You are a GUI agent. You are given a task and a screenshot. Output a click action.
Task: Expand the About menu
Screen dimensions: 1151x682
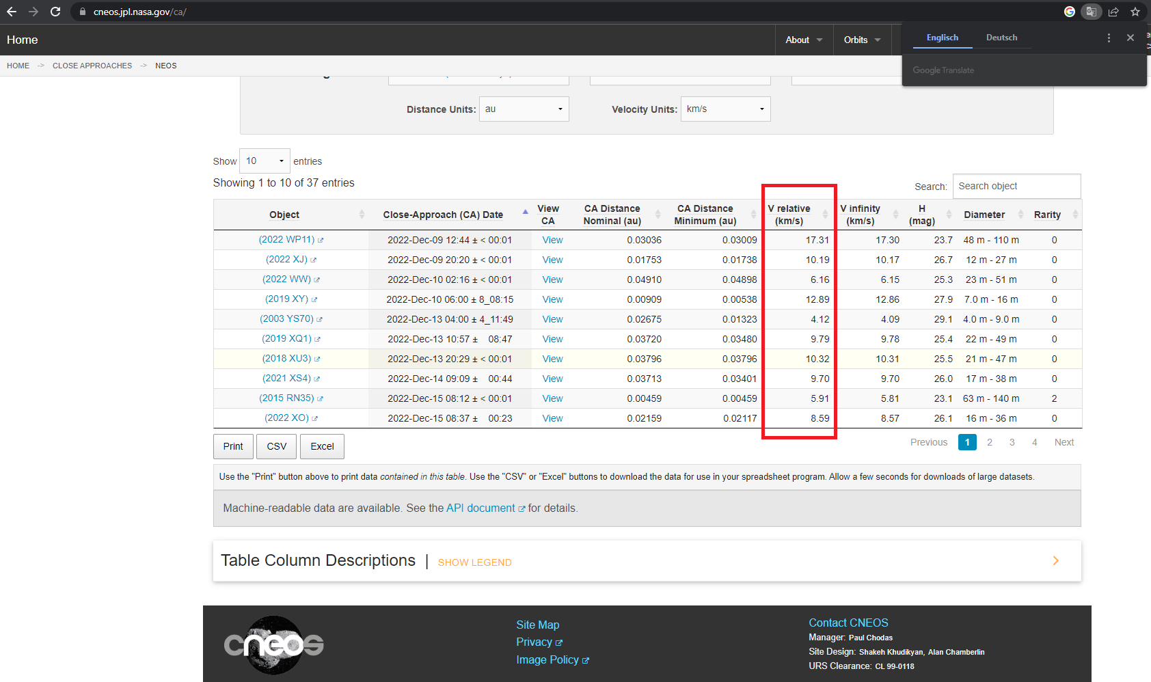click(804, 40)
